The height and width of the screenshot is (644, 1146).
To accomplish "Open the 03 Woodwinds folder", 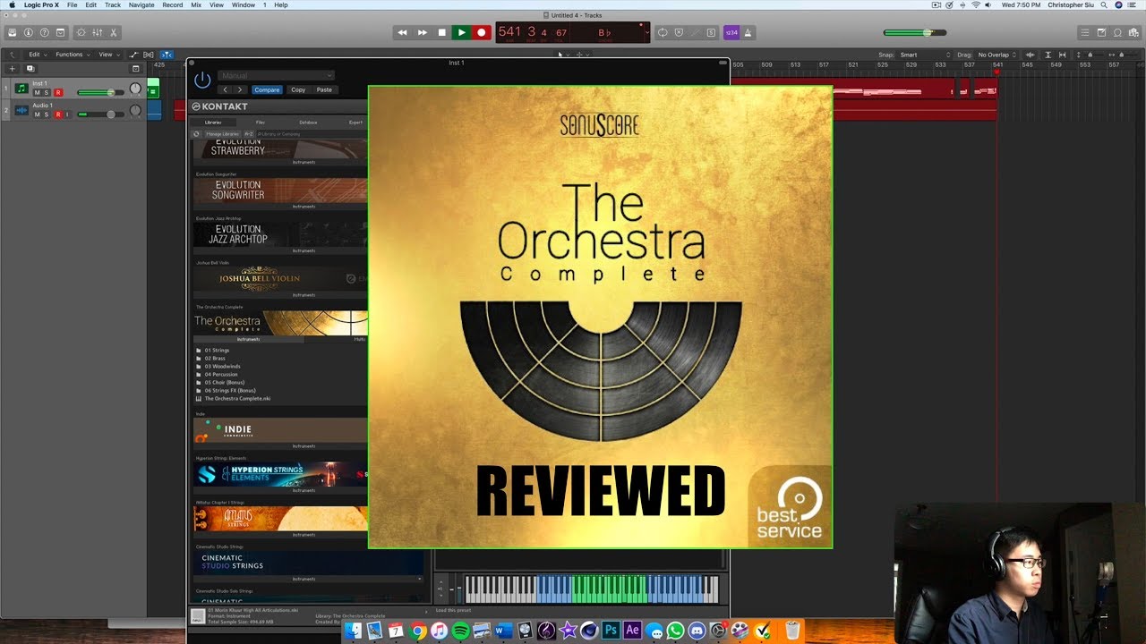I will (222, 367).
